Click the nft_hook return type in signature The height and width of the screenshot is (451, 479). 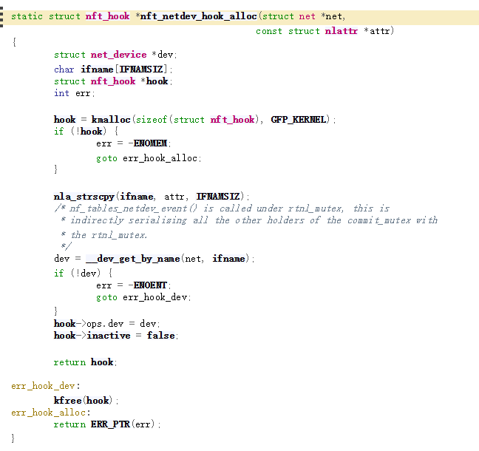click(x=107, y=16)
